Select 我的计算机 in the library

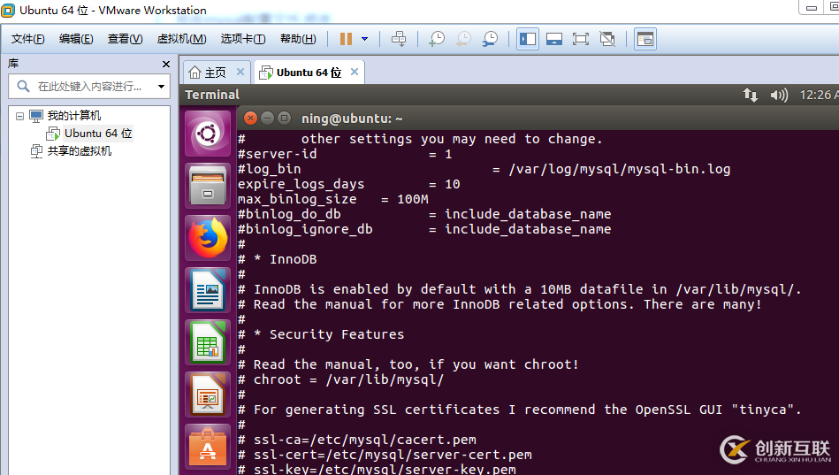click(74, 116)
